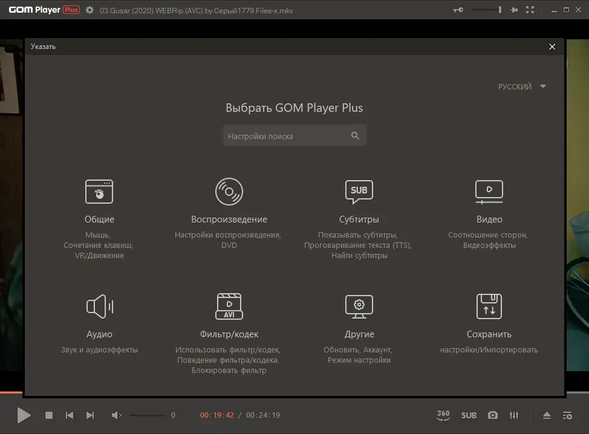Open the Другие monitor-gear icon
589x434 pixels.
(x=359, y=306)
